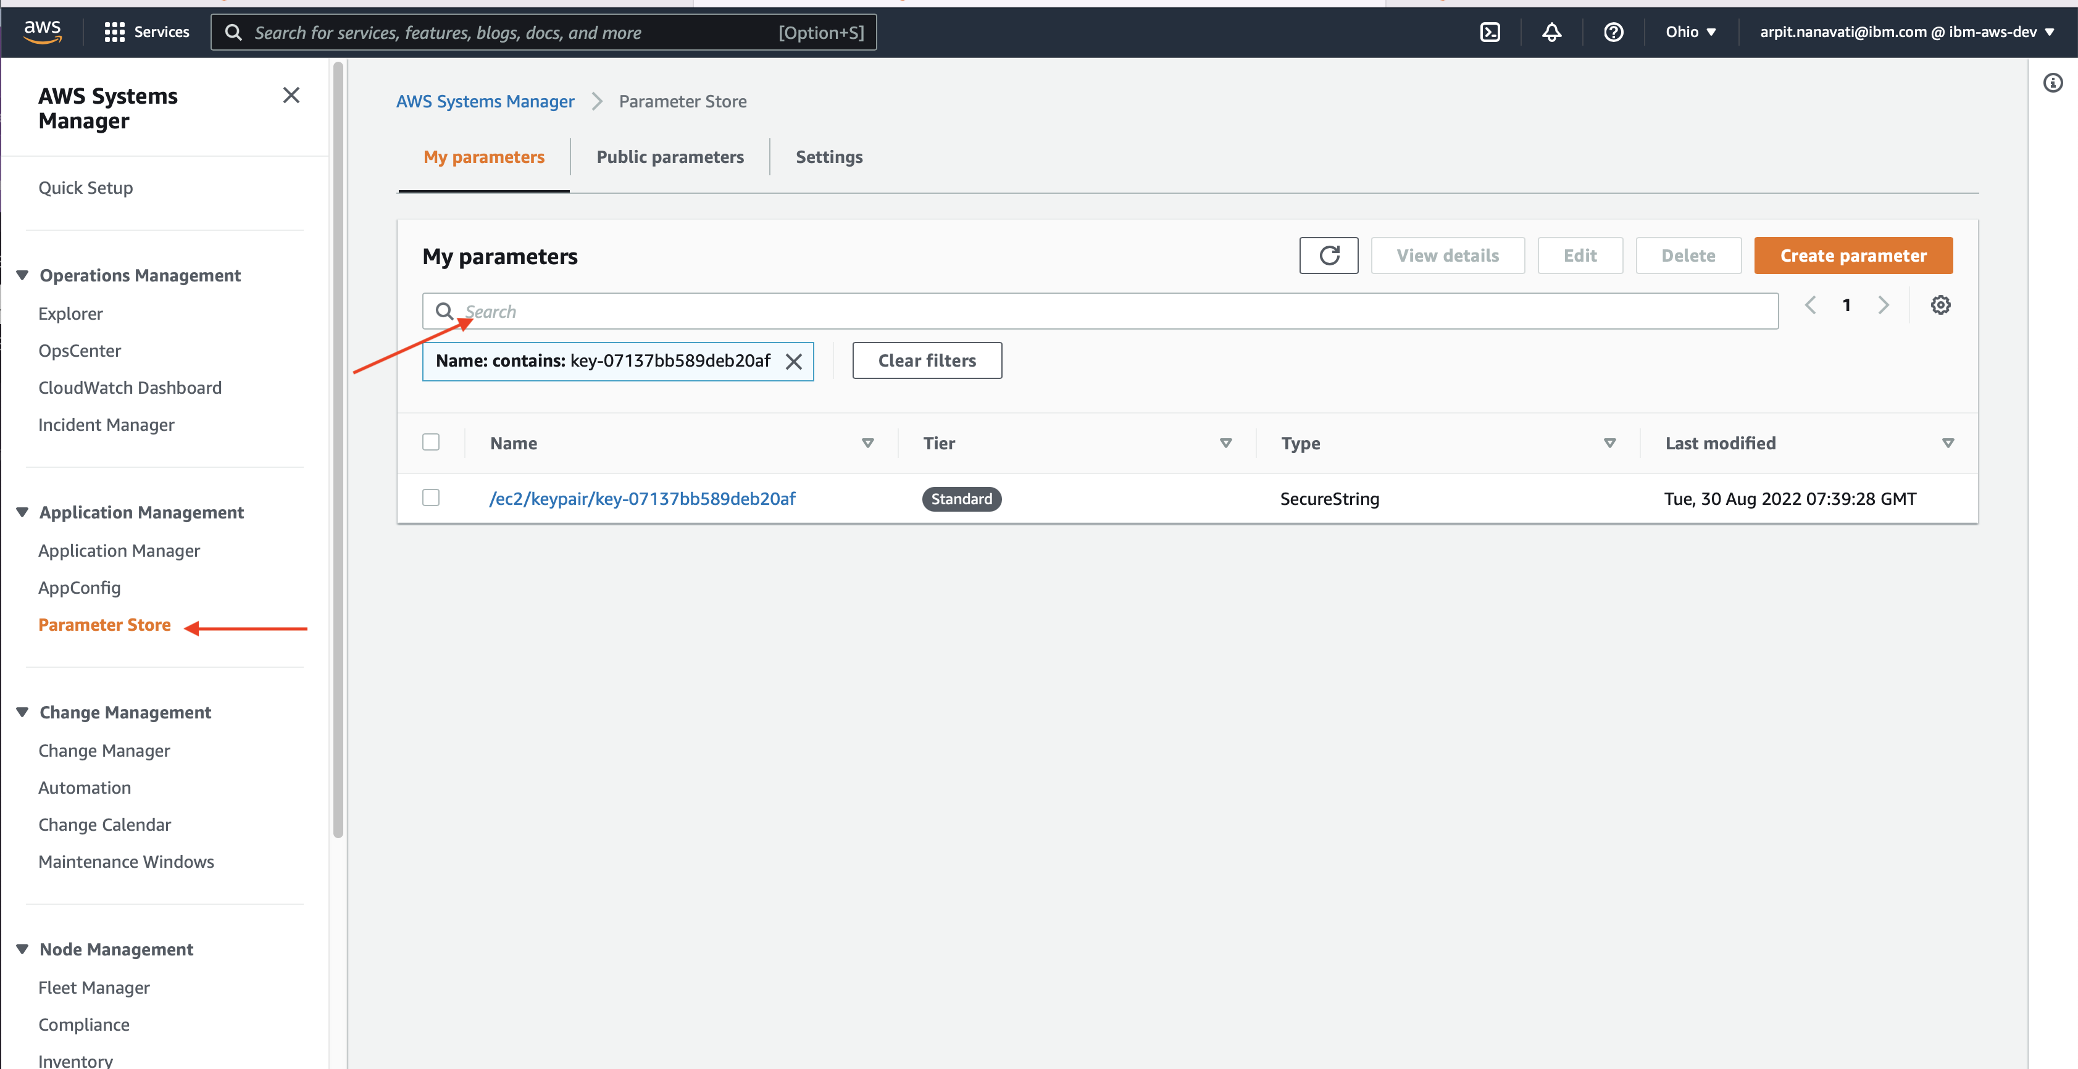The image size is (2078, 1069).
Task: Sort by the Last modified column arrow
Action: coord(1948,443)
